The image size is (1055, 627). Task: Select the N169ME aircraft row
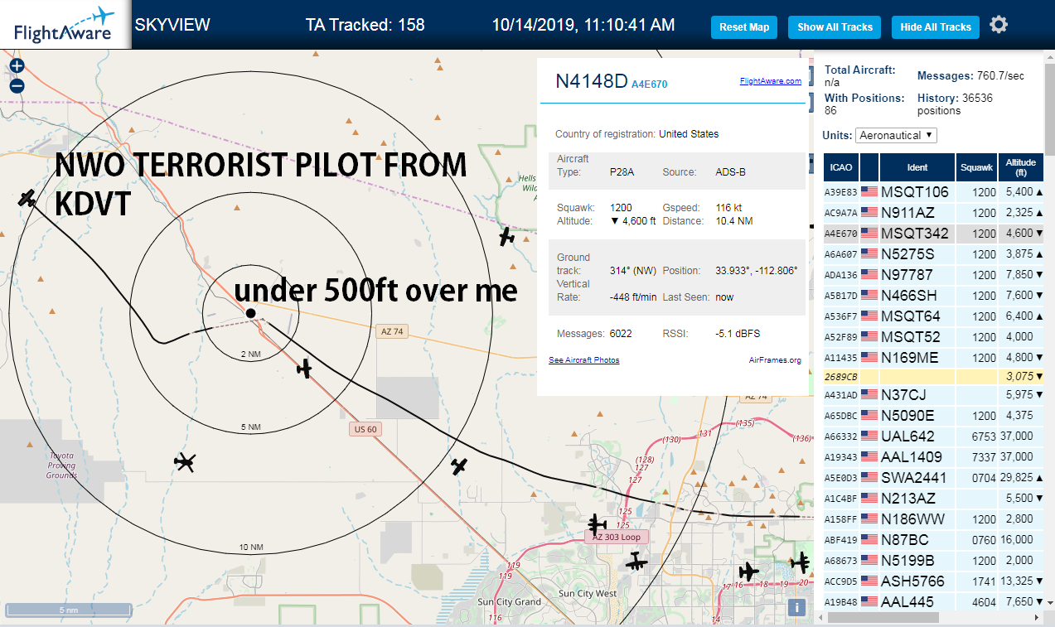tap(933, 358)
